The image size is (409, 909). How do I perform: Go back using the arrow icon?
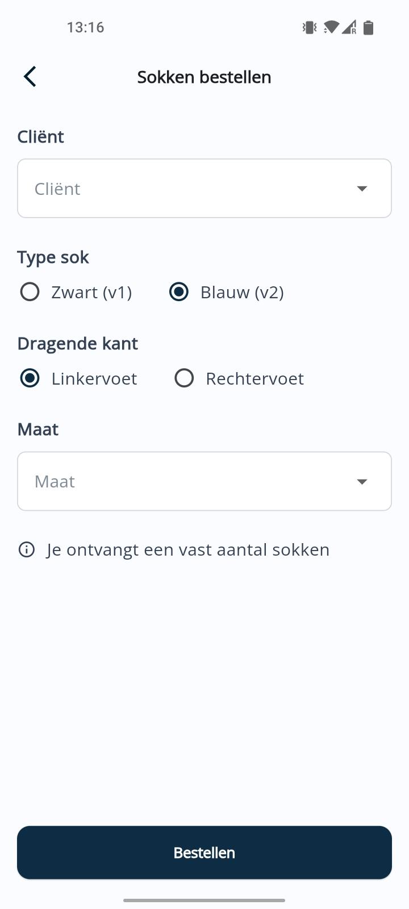30,77
